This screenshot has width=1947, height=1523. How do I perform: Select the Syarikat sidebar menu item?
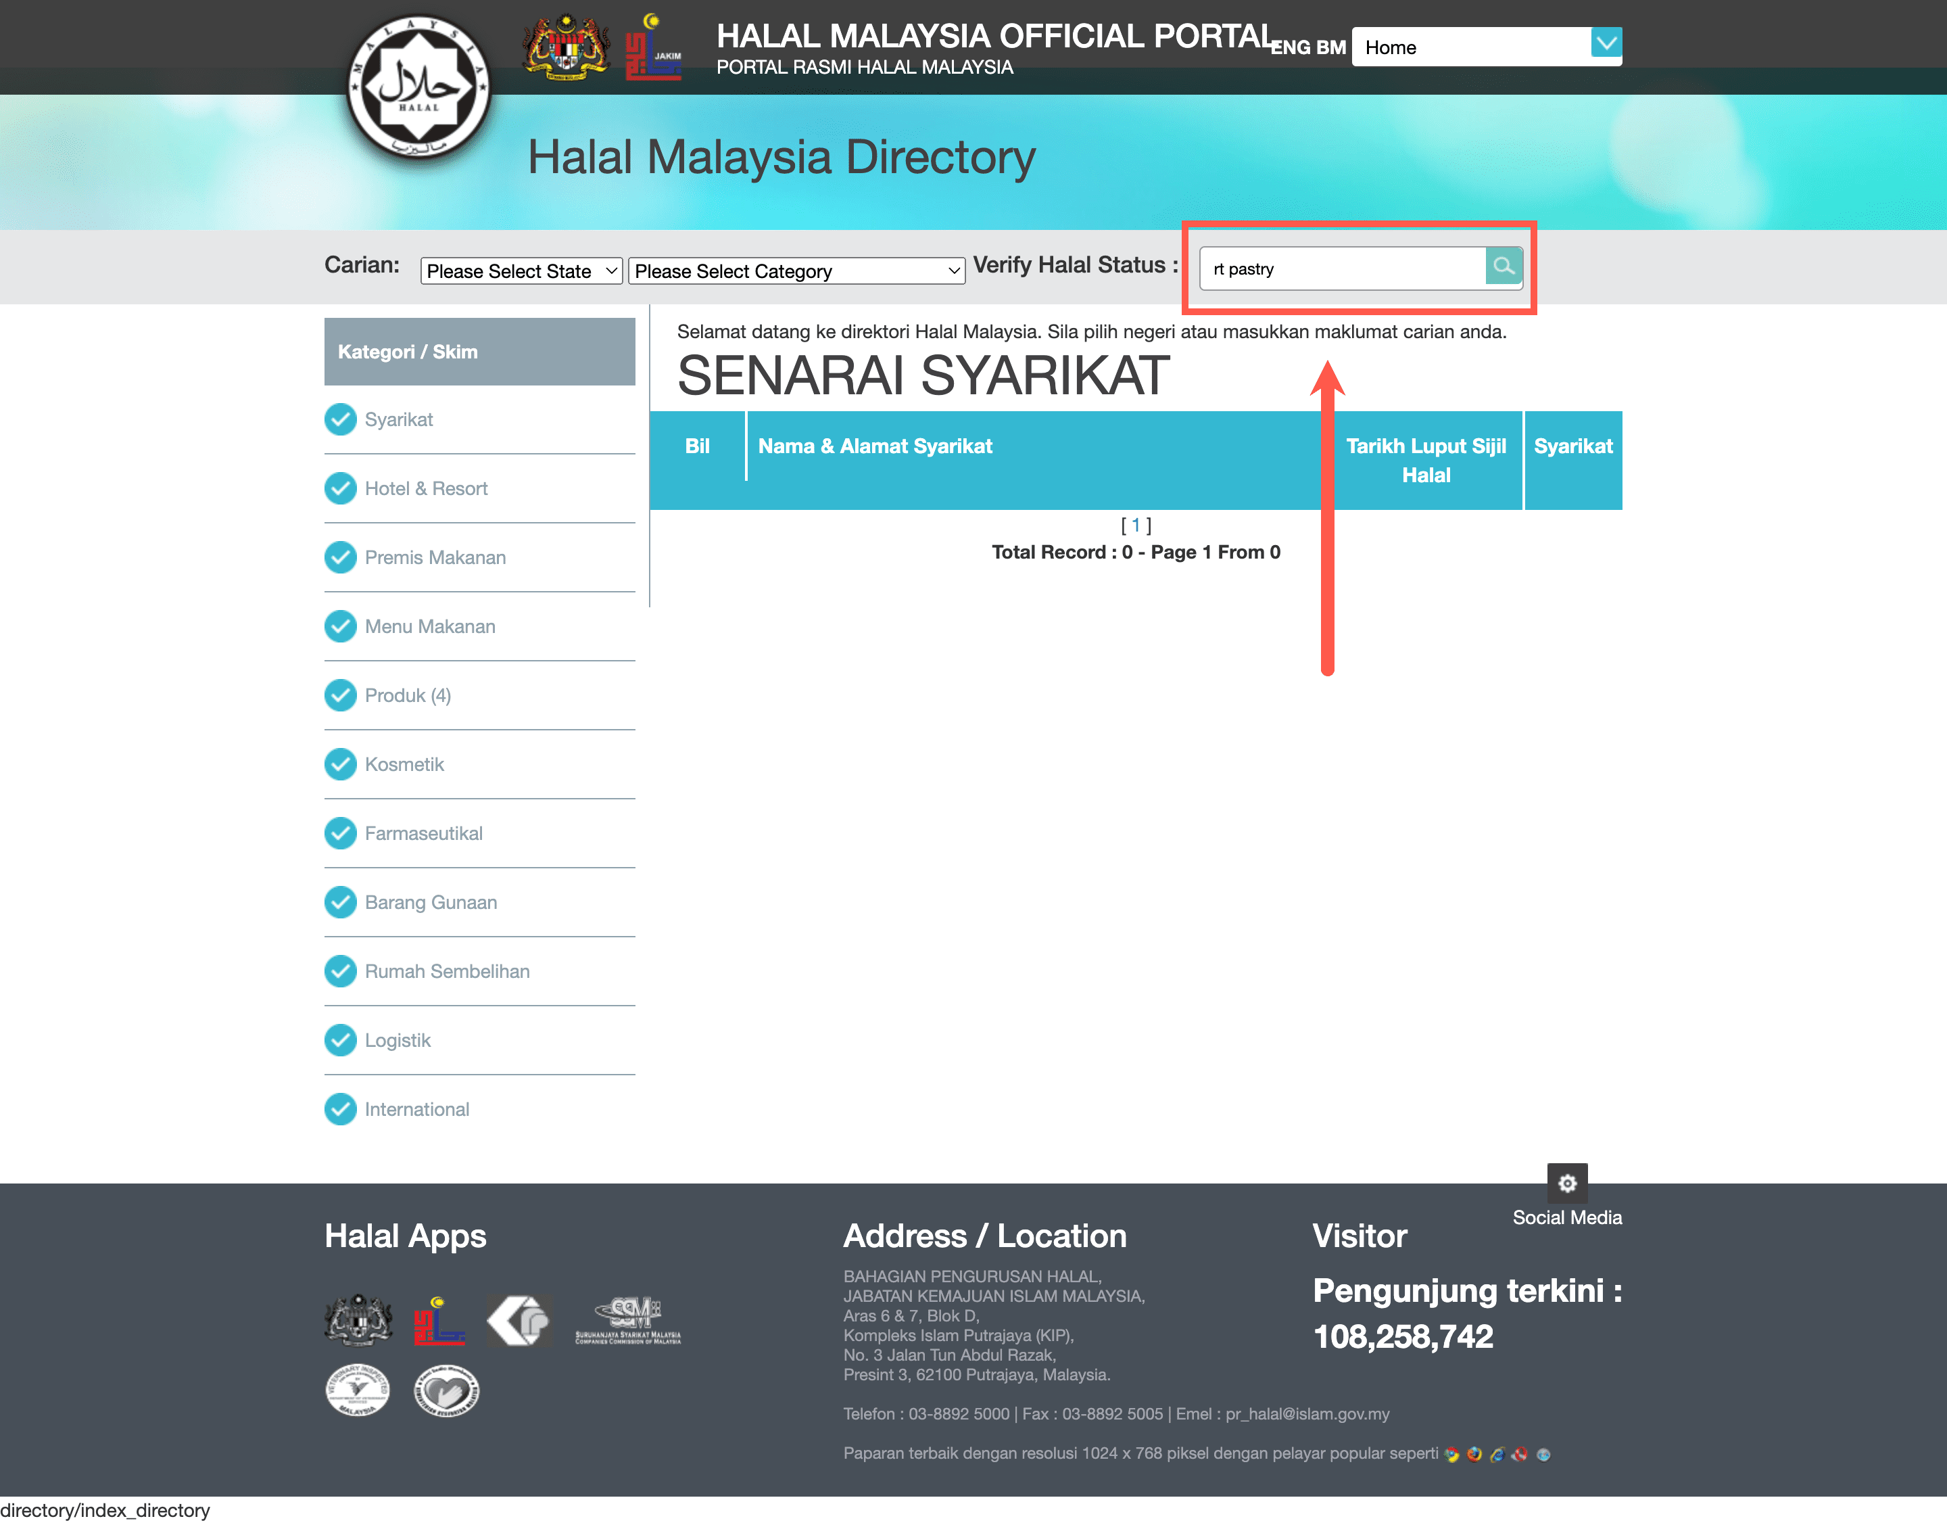click(x=400, y=419)
